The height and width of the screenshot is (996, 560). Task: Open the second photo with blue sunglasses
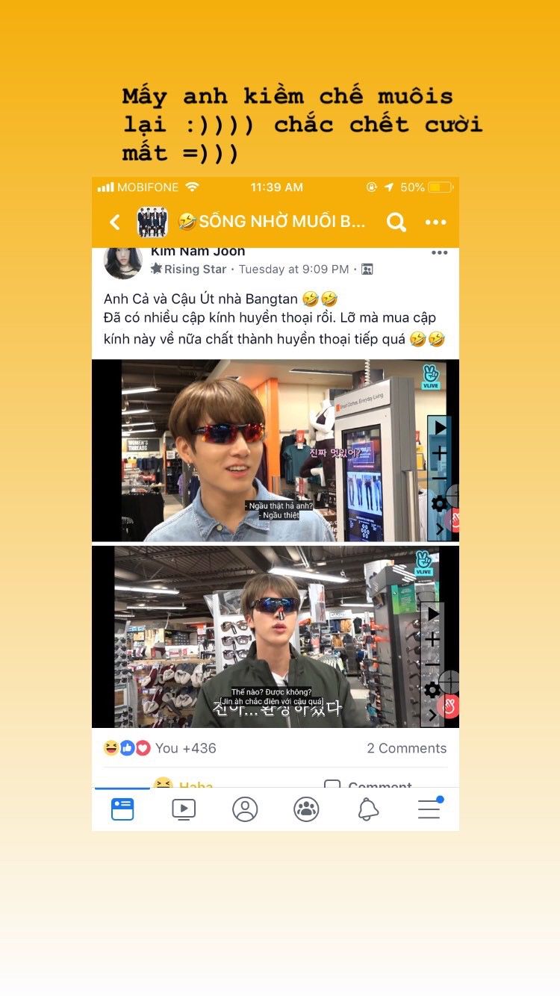276,636
